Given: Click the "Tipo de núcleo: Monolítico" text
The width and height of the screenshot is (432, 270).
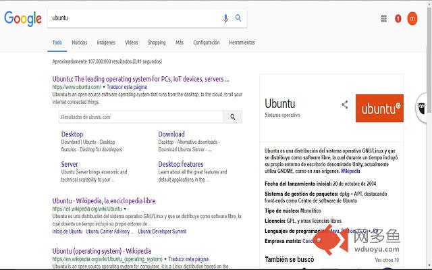Looking at the screenshot, I should pos(292,211).
